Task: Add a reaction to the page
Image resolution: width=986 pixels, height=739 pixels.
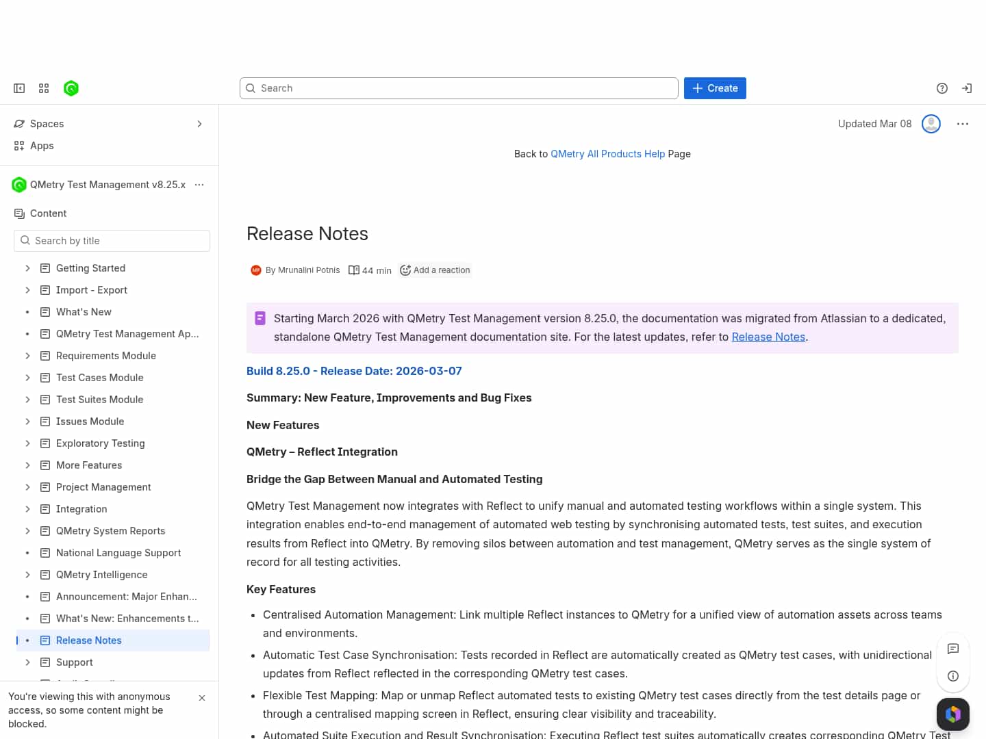Action: [x=435, y=270]
